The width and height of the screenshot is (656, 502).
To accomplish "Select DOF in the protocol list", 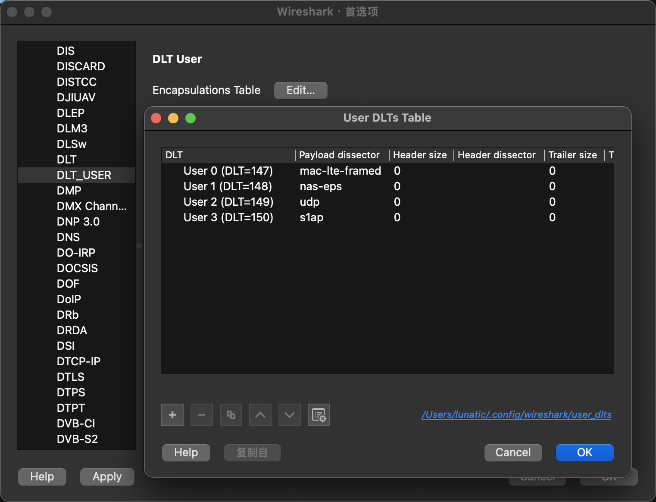I will pos(77,284).
